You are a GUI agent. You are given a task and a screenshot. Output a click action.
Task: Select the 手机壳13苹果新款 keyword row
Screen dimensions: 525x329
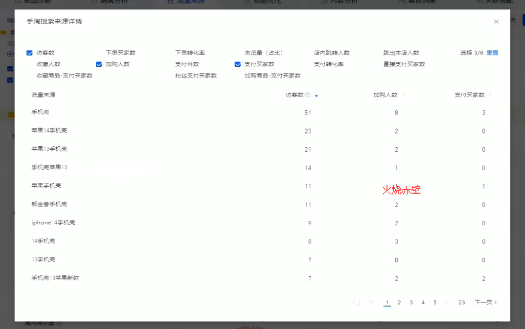pos(262,278)
